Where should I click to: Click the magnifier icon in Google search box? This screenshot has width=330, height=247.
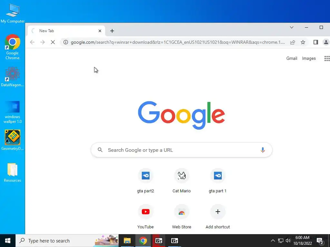point(100,150)
